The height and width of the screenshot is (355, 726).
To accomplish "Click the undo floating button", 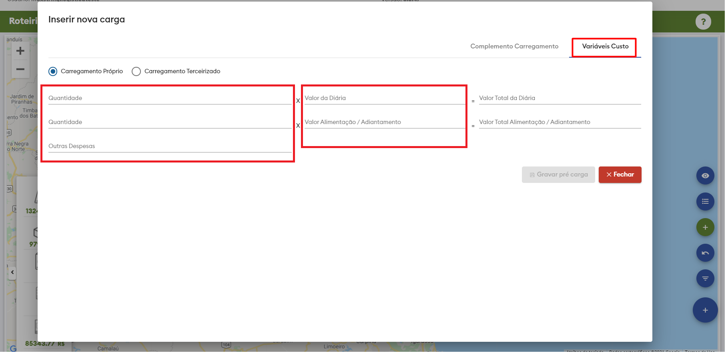I will [x=705, y=253].
